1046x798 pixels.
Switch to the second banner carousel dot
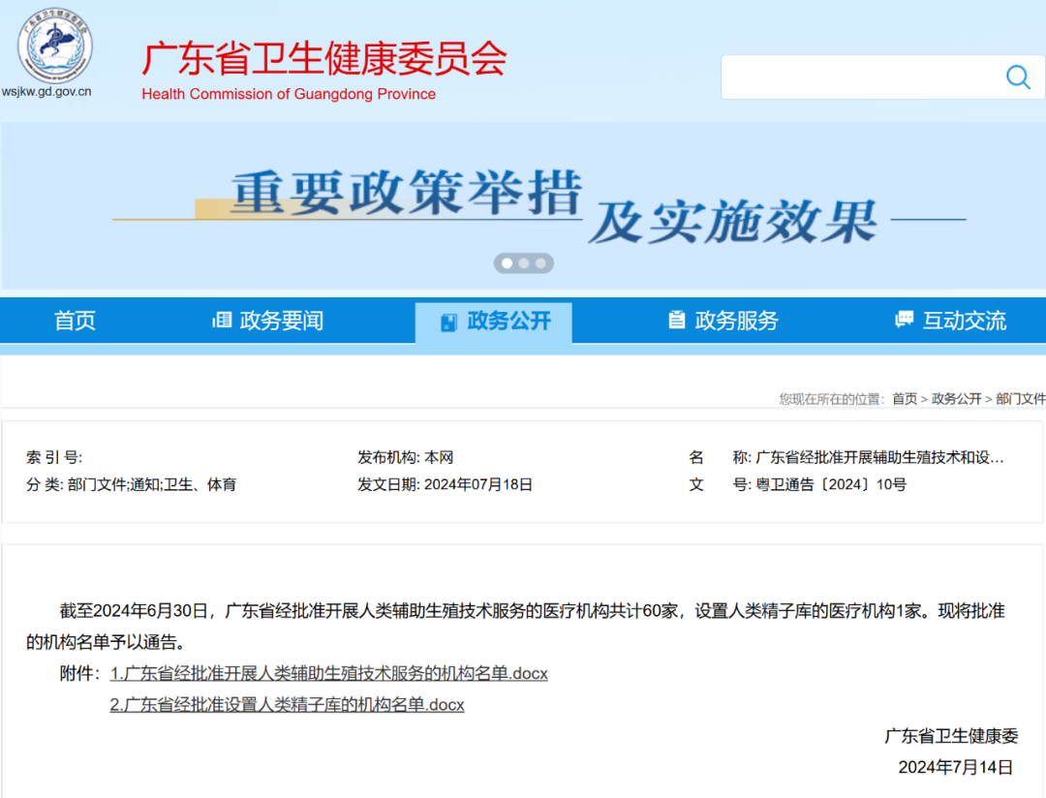pyautogui.click(x=524, y=262)
